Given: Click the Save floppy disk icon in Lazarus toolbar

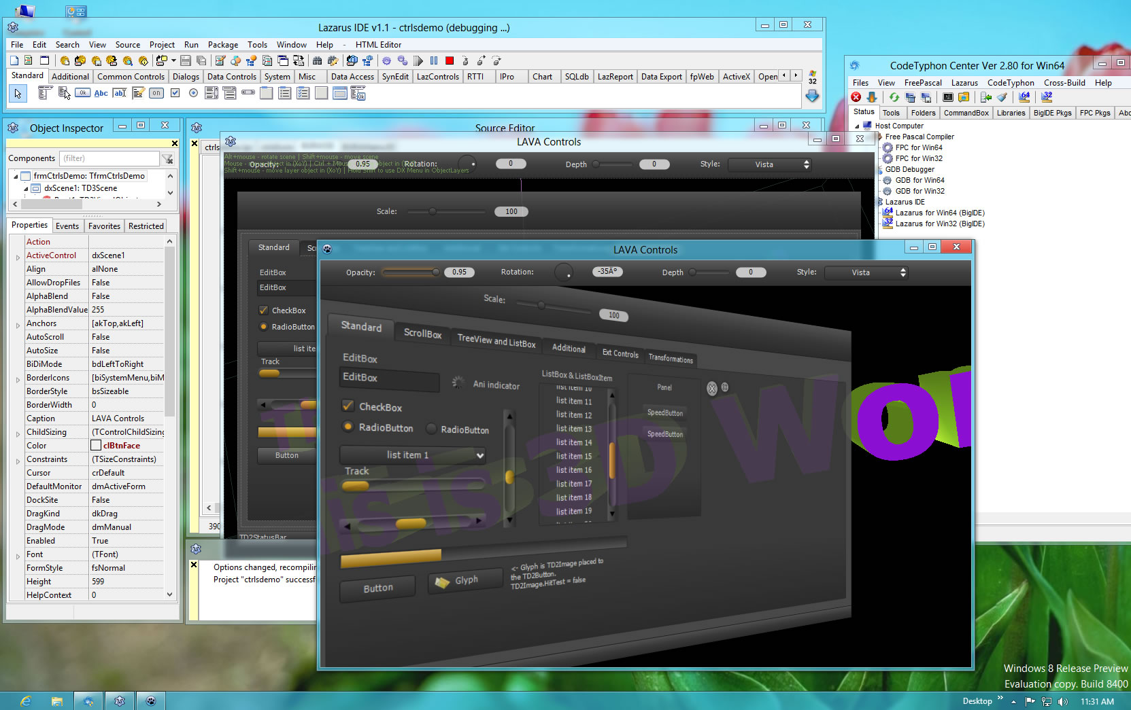Looking at the screenshot, I should click(186, 60).
